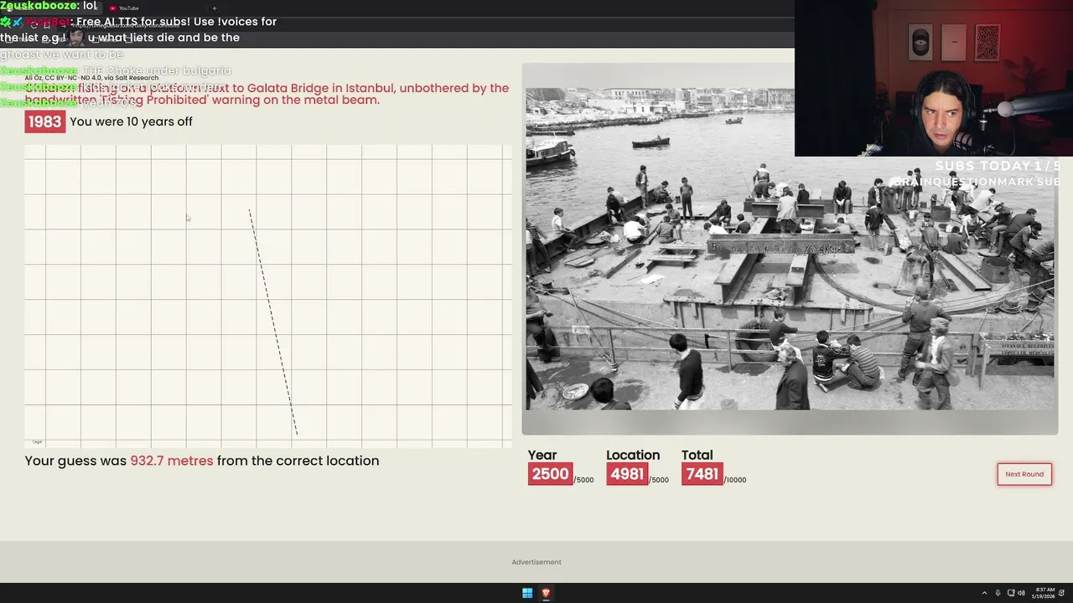This screenshot has height=603, width=1073.
Task: Click the 'Ali Öz, CC BY-NC-ND 4.0' attribution
Action: [91, 78]
